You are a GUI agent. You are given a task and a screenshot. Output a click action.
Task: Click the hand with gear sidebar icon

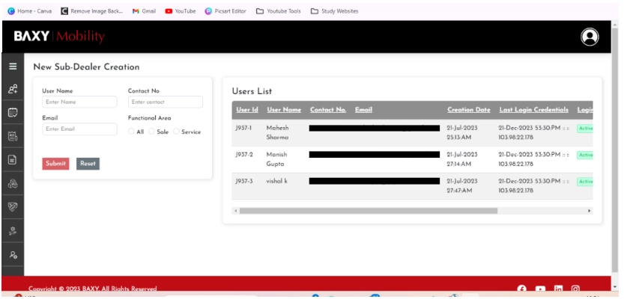tap(13, 231)
